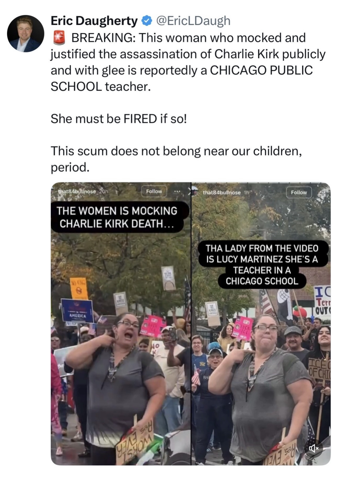Screen dimensions: 338x477
Task: Click the 1h timestamp on right story
Action: point(246,192)
